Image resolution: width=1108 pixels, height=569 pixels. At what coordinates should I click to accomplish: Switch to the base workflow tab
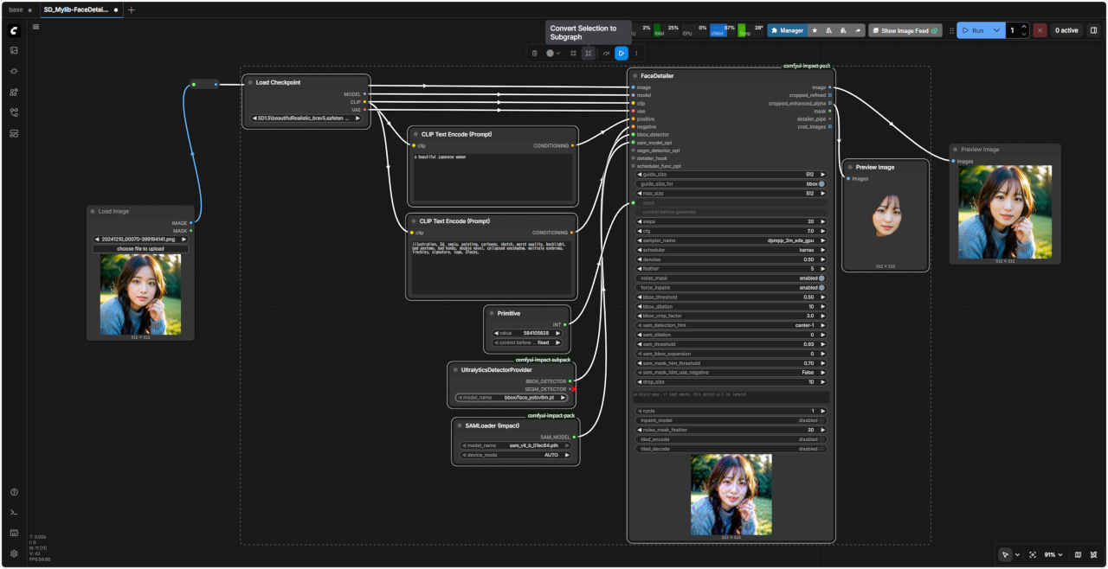coord(16,10)
